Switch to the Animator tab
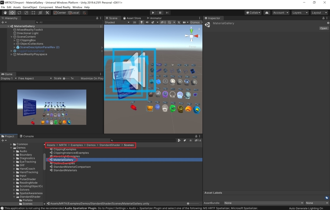 tap(154, 18)
